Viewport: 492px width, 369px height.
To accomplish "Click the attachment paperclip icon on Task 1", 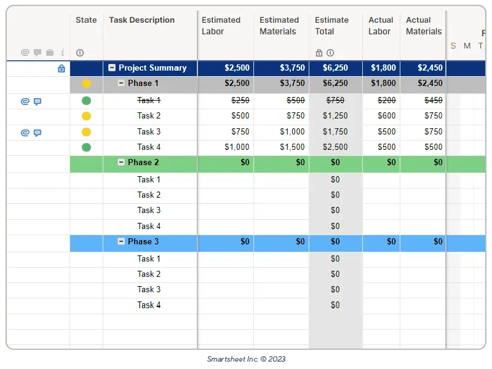I will pyautogui.click(x=25, y=100).
